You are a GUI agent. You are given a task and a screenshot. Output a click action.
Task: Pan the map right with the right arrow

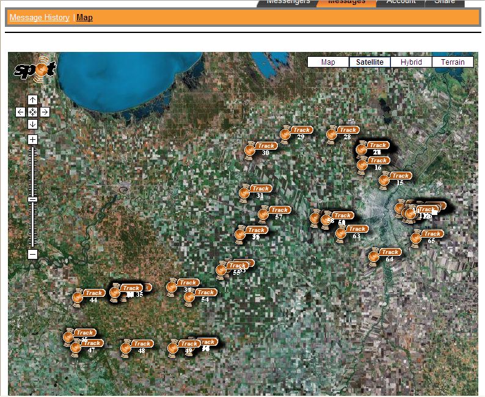(x=45, y=112)
